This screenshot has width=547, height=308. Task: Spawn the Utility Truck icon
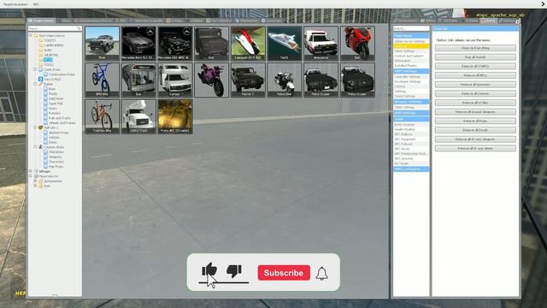coord(138,116)
